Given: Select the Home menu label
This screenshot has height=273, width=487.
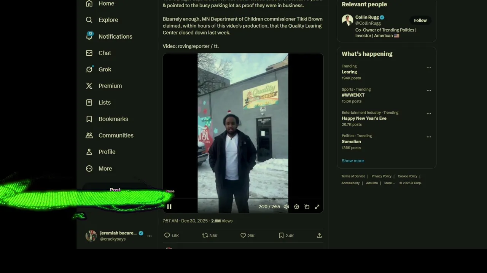Looking at the screenshot, I should [106, 3].
